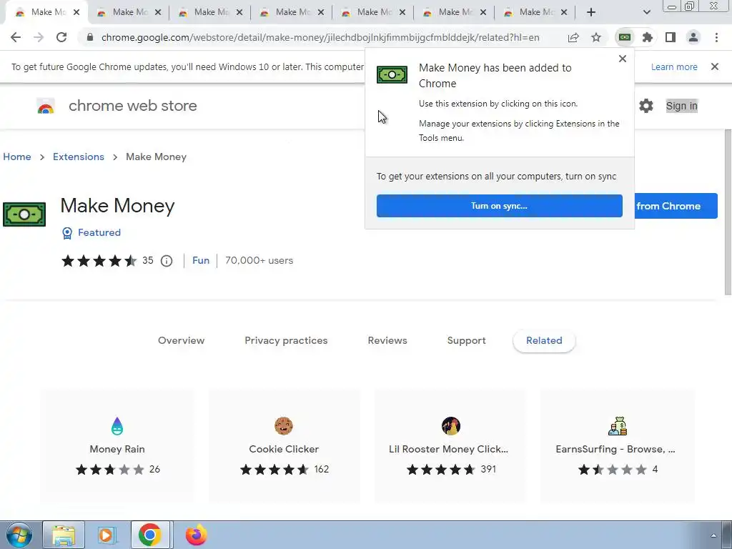The image size is (732, 549).
Task: Click the site lock icon in address bar
Action: tap(90, 37)
